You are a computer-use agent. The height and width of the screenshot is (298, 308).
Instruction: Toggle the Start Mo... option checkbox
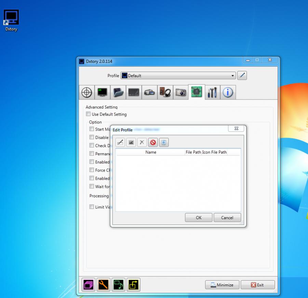92,129
